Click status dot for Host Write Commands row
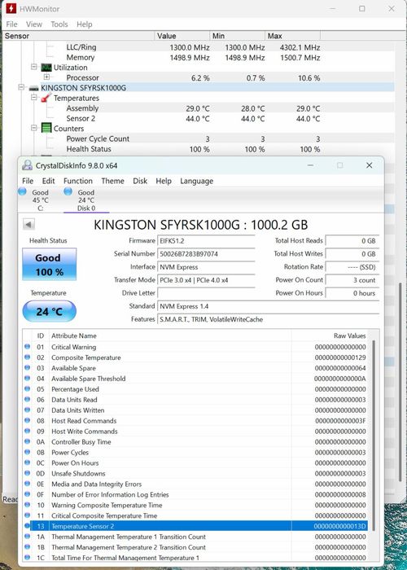The height and width of the screenshot is (570, 407). pos(27,431)
